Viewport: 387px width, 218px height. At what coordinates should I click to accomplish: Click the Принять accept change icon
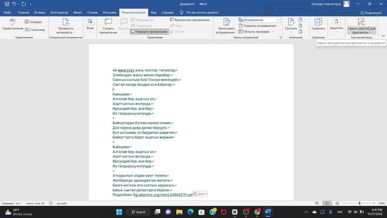click(x=291, y=22)
